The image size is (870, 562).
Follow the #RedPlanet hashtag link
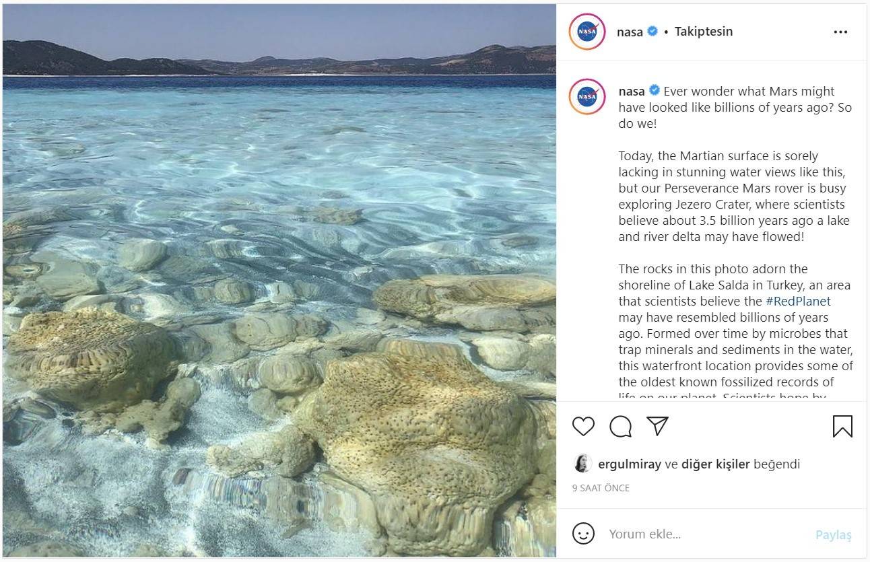pyautogui.click(x=798, y=302)
